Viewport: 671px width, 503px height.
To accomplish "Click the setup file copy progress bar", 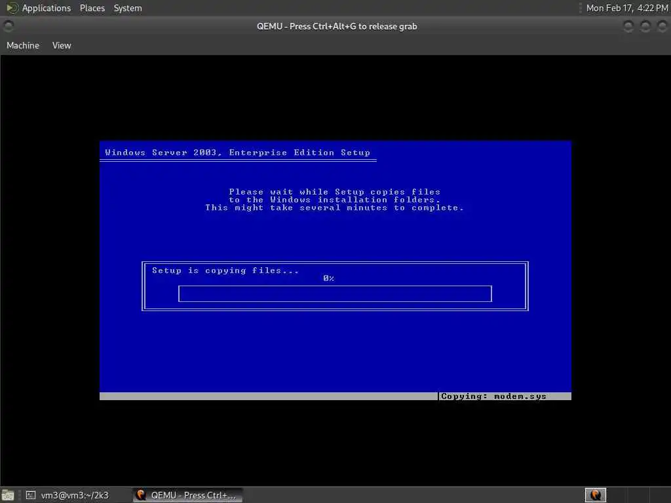I will [335, 294].
